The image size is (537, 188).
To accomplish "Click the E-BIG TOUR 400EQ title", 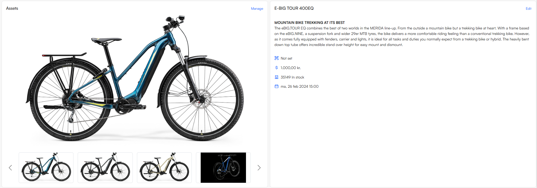I will pos(294,8).
